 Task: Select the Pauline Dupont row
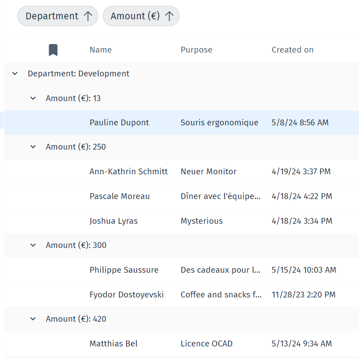[119, 123]
